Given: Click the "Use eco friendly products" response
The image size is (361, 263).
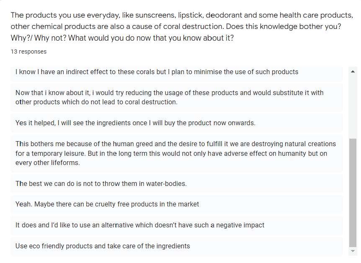Looking at the screenshot, I should click(x=103, y=246).
